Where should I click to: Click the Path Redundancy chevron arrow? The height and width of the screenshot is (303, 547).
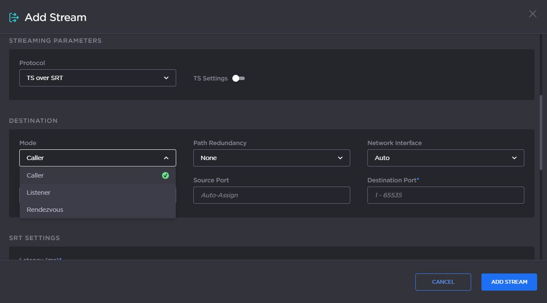(340, 158)
